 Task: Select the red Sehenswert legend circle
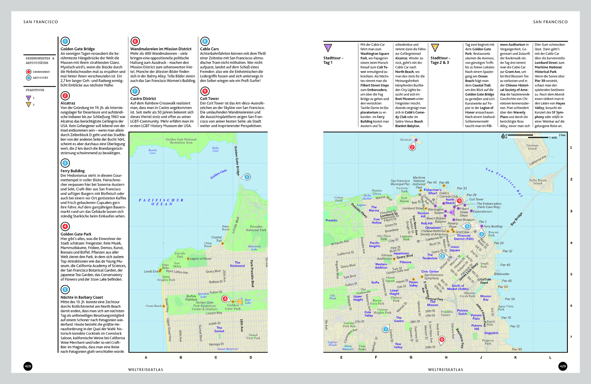(x=28, y=72)
